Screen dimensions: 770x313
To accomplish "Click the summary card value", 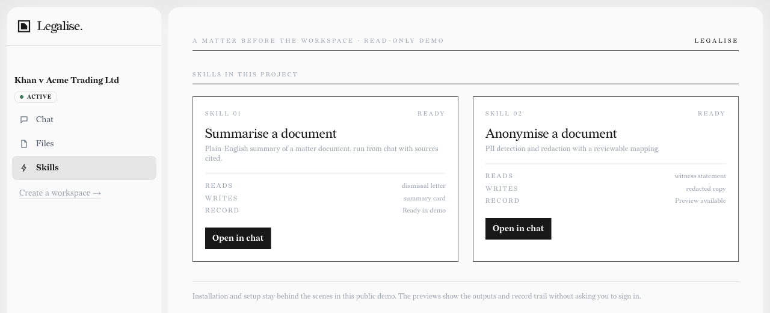I will click(x=425, y=199).
